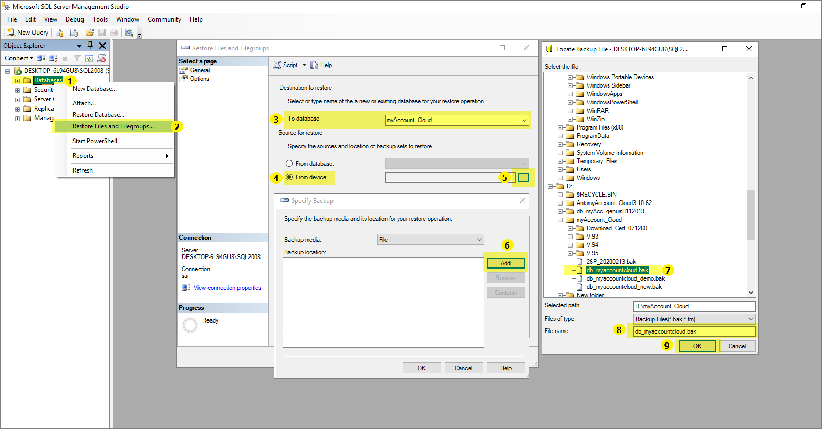Choose Attach... from context menu
822x429 pixels.
[114, 103]
